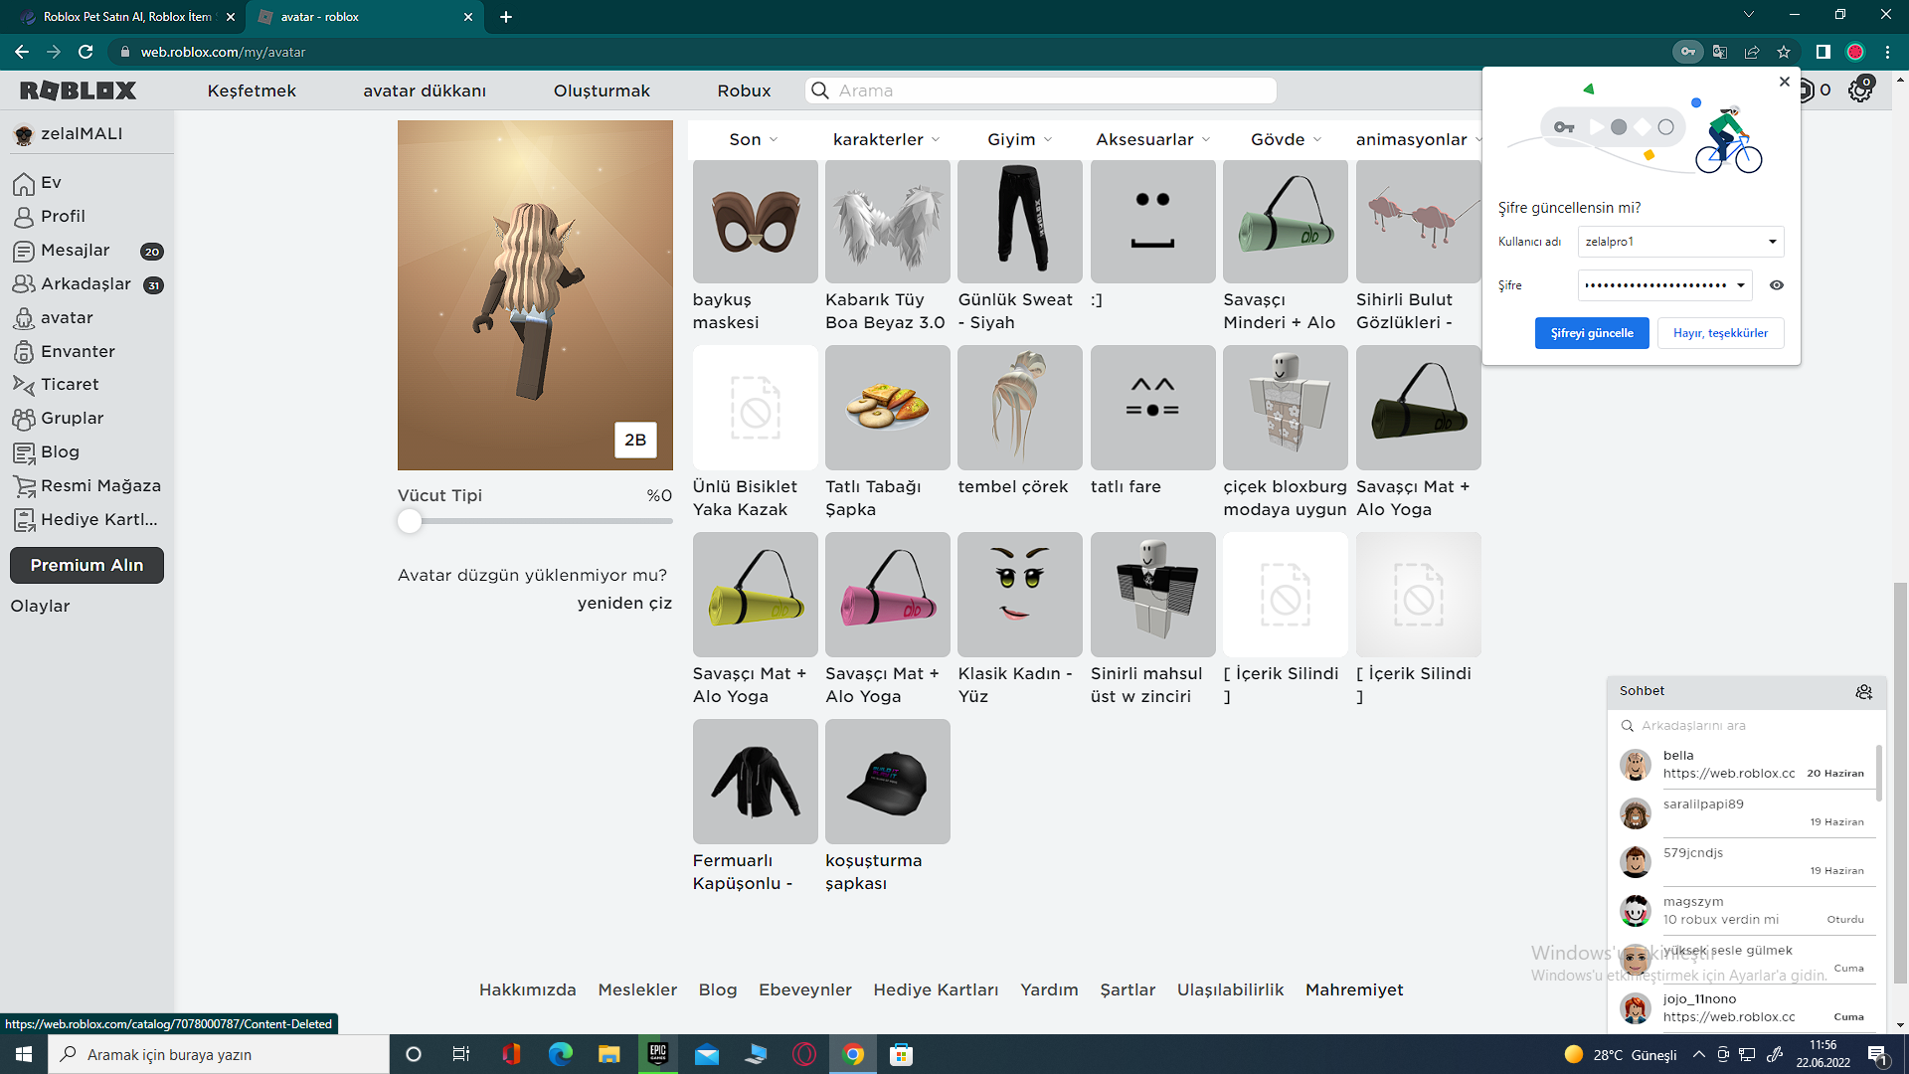Click the password key icon in address bar
1909x1074 pixels.
1687,52
